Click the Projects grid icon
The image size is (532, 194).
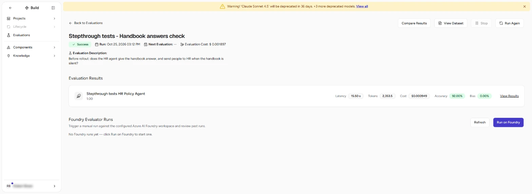(9, 19)
